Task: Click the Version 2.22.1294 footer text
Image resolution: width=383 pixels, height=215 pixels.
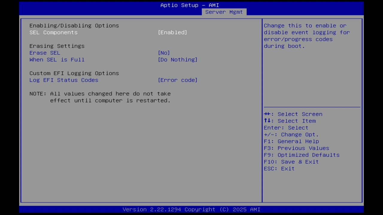Action: (191, 209)
